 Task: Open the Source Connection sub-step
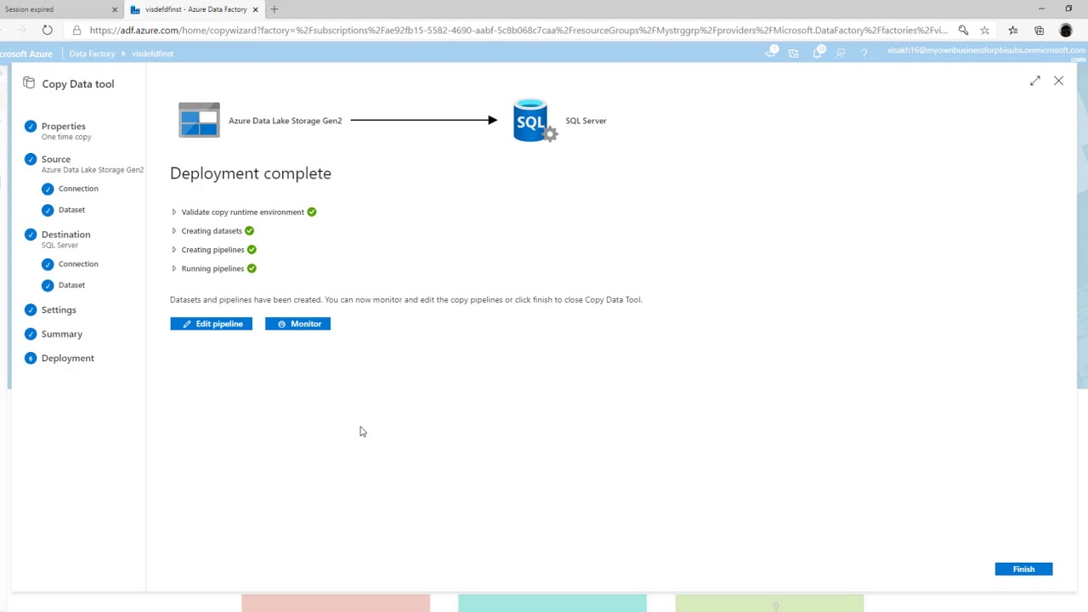[x=78, y=189]
